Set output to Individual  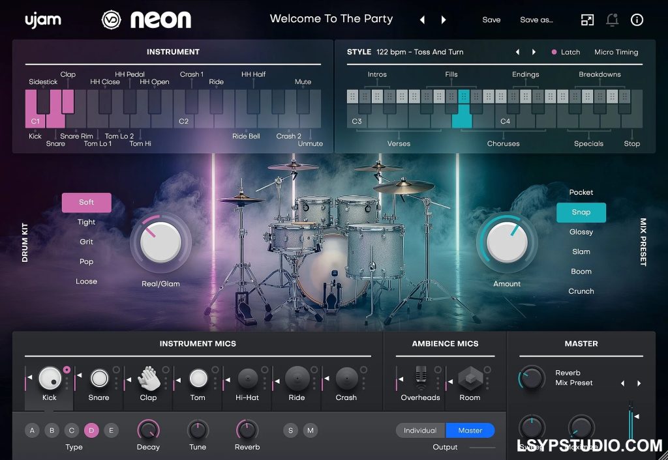coord(421,430)
